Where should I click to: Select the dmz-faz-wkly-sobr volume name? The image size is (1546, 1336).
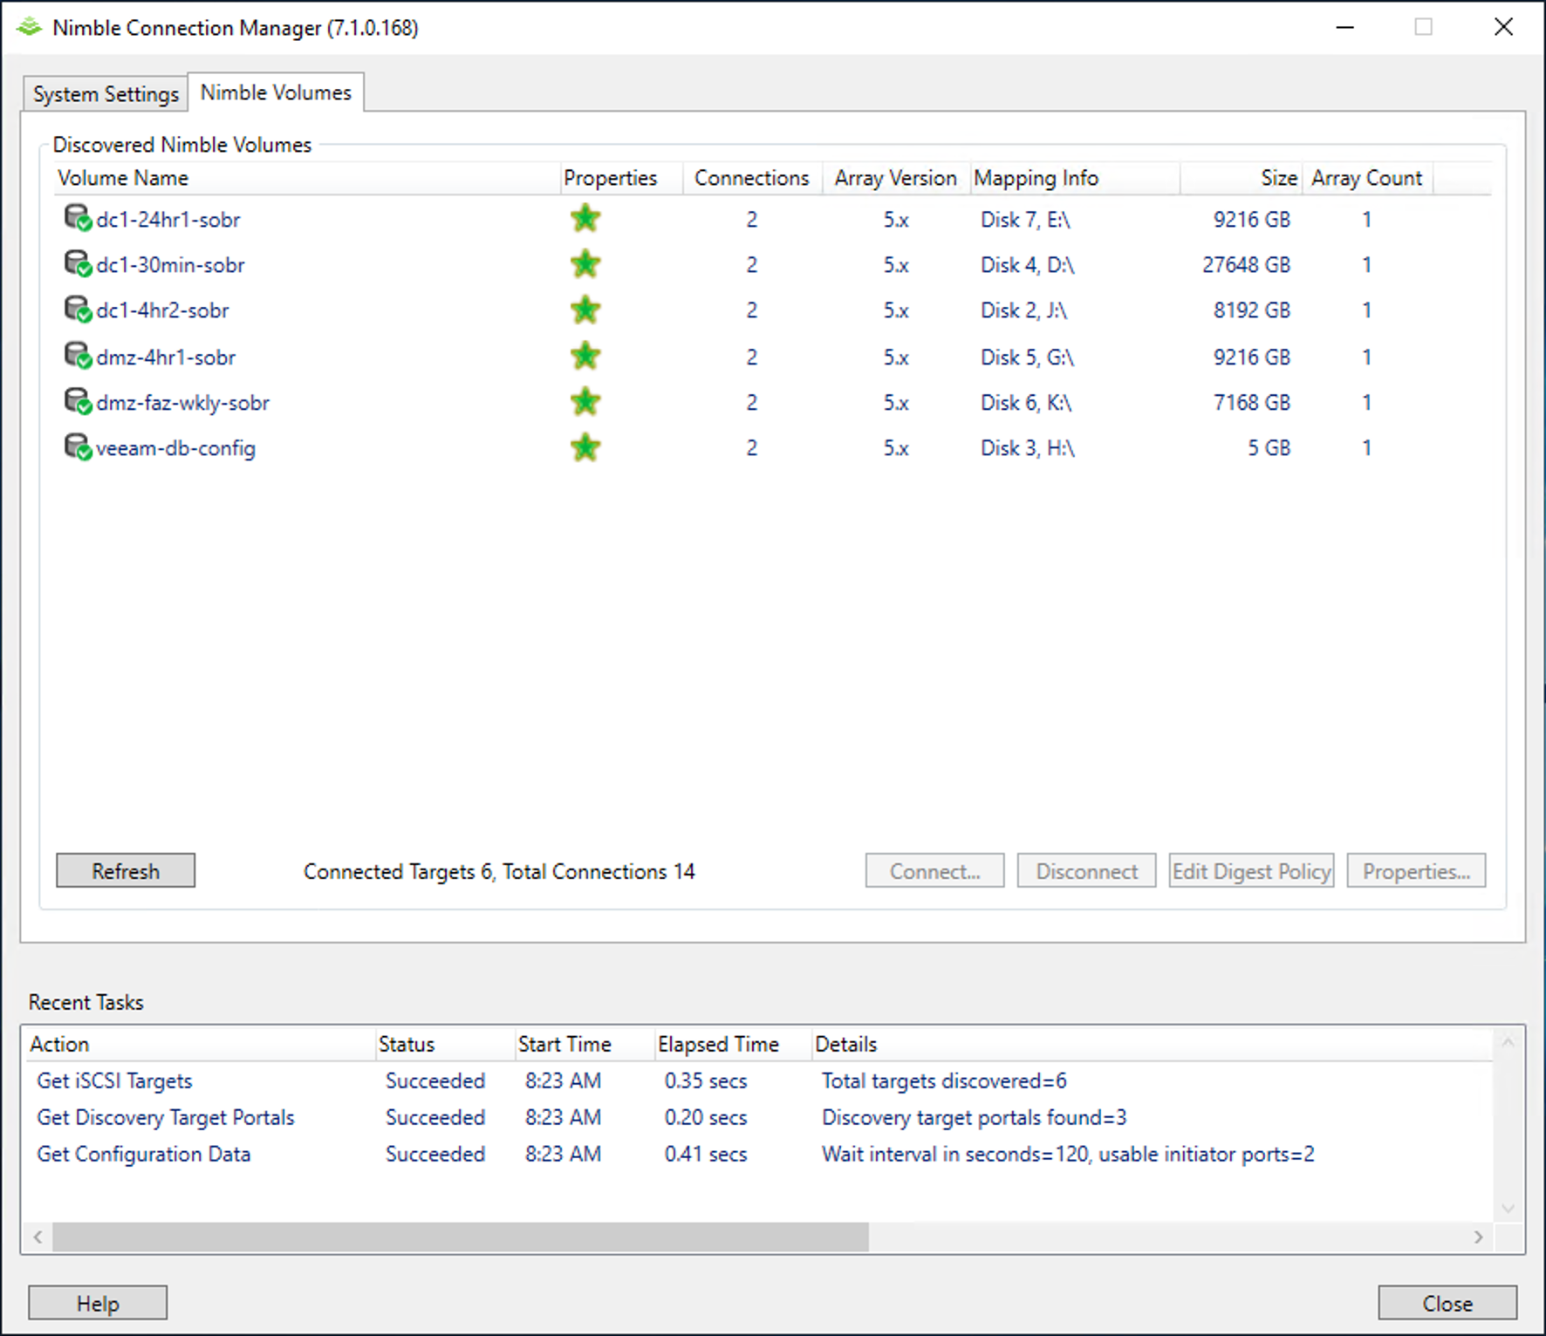182,403
